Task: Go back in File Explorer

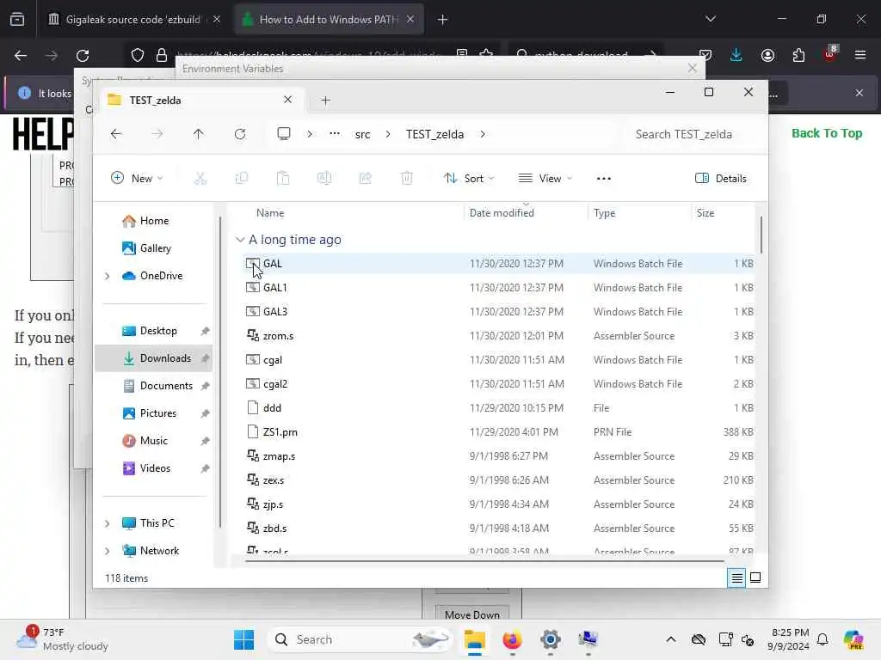Action: point(116,134)
